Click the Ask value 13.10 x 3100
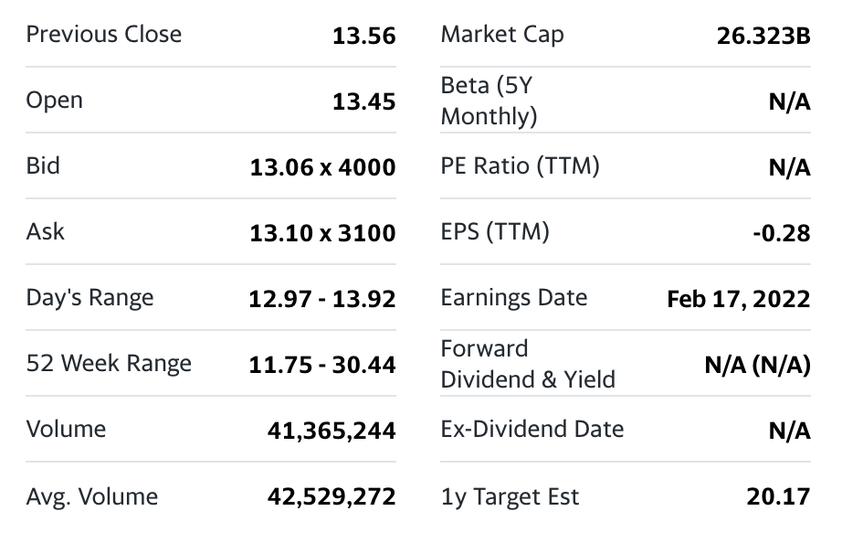 pos(322,234)
